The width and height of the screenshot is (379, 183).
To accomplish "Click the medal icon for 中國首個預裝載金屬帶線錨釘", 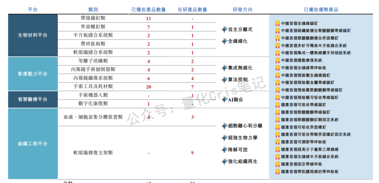I will [x=278, y=83].
